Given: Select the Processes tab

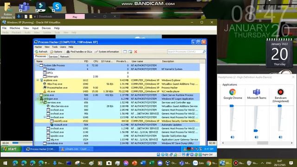Looking at the screenshot, I should click(x=41, y=57).
